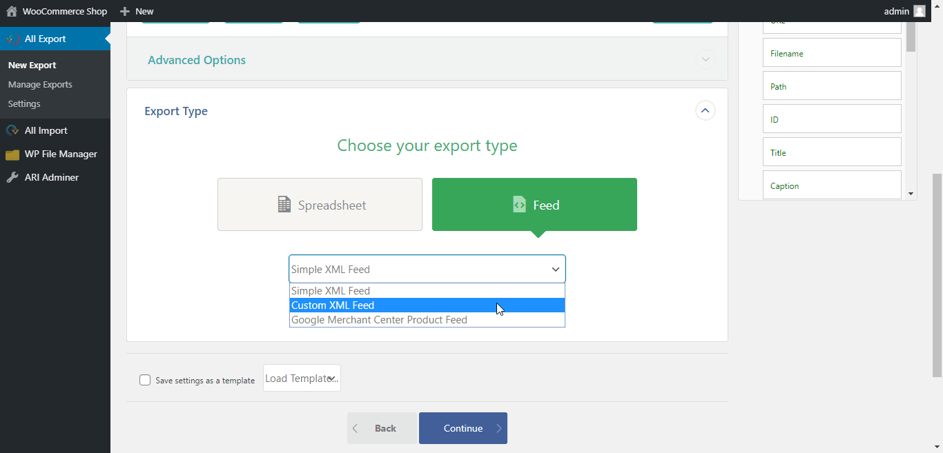Select the Title field in list
943x453 pixels.
point(832,152)
